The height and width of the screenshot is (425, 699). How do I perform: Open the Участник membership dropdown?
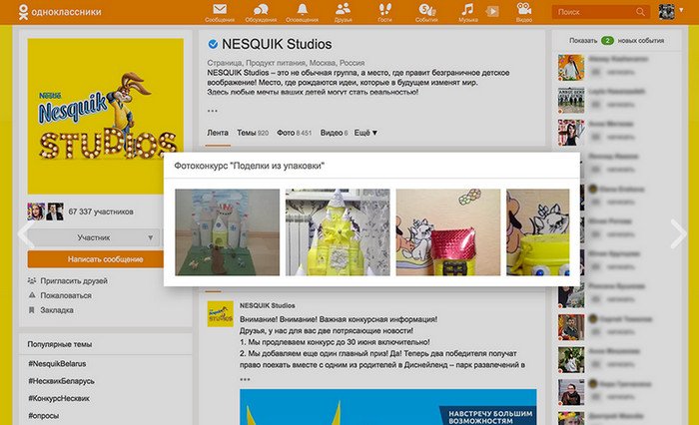point(94,237)
